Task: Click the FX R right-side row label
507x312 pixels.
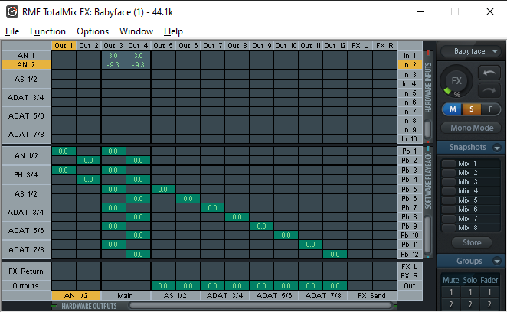Action: click(410, 276)
